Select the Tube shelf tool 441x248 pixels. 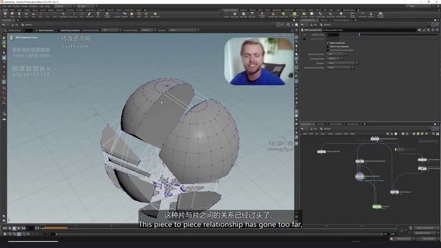[19, 14]
